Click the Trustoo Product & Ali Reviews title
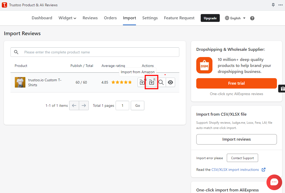The image size is (285, 193). pyautogui.click(x=33, y=5)
